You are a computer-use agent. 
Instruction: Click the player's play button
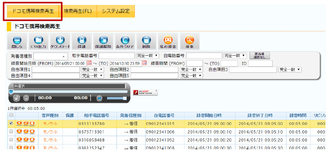[x=17, y=98]
